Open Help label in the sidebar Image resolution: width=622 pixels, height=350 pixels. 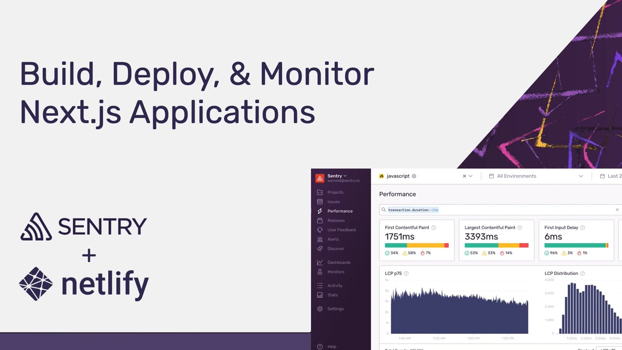(x=332, y=347)
